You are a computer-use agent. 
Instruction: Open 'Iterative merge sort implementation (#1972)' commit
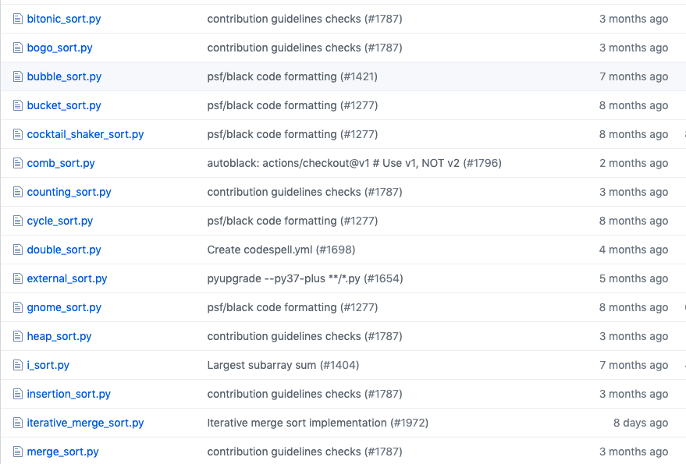tap(318, 423)
